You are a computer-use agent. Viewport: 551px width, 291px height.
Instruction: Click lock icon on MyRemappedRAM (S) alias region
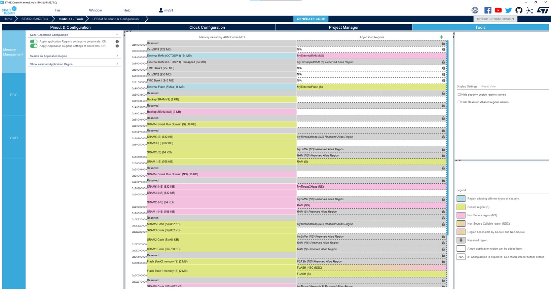click(443, 62)
